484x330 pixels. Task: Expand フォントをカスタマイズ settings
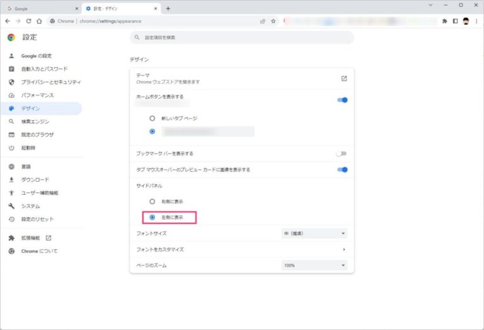tap(344, 250)
